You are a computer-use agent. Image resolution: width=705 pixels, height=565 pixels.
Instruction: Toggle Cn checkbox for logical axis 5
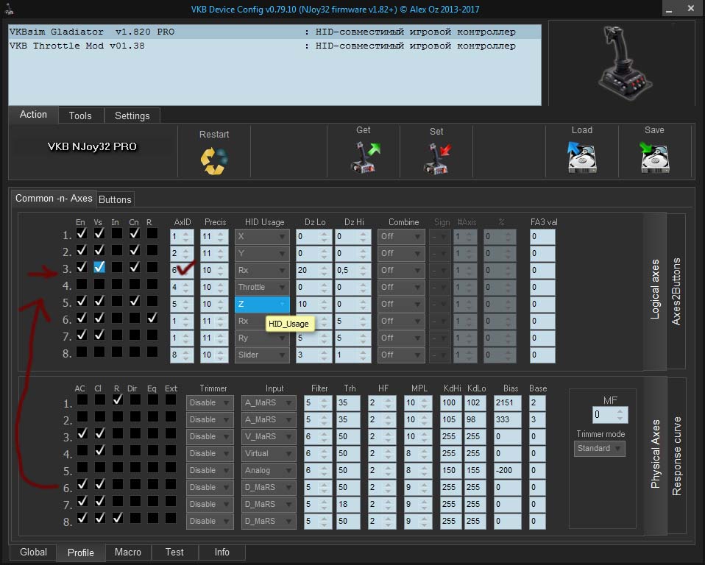click(134, 301)
